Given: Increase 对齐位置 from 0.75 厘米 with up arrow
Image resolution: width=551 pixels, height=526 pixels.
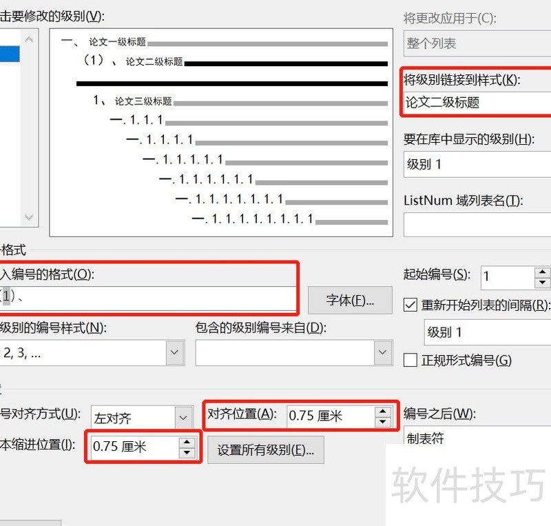Looking at the screenshot, I should pyautogui.click(x=382, y=411).
